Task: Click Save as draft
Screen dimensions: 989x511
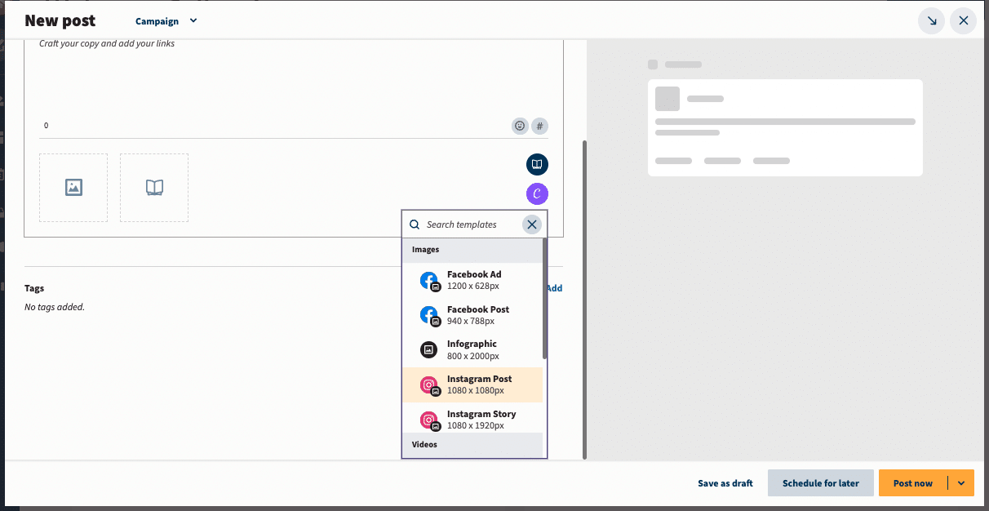Action: (x=725, y=483)
